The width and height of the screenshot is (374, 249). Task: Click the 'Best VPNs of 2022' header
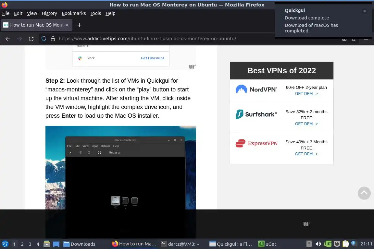tap(282, 71)
